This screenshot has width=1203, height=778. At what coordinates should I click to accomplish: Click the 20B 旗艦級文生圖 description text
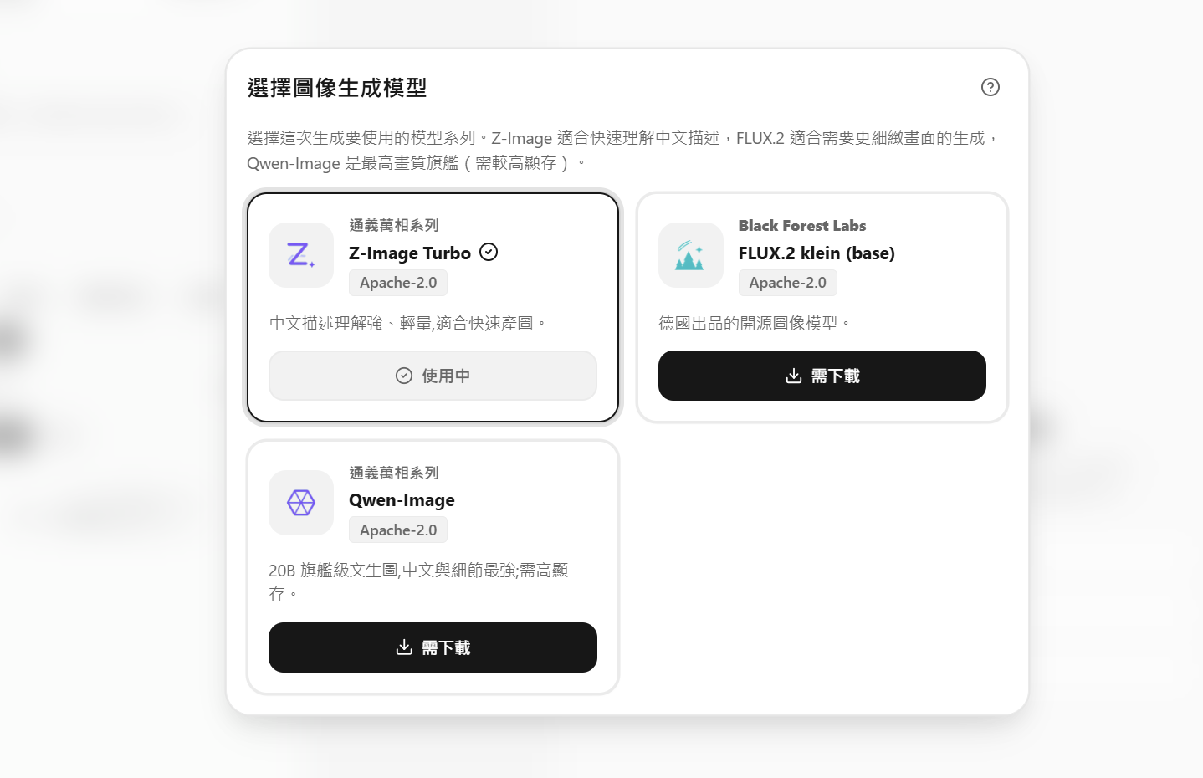(418, 581)
